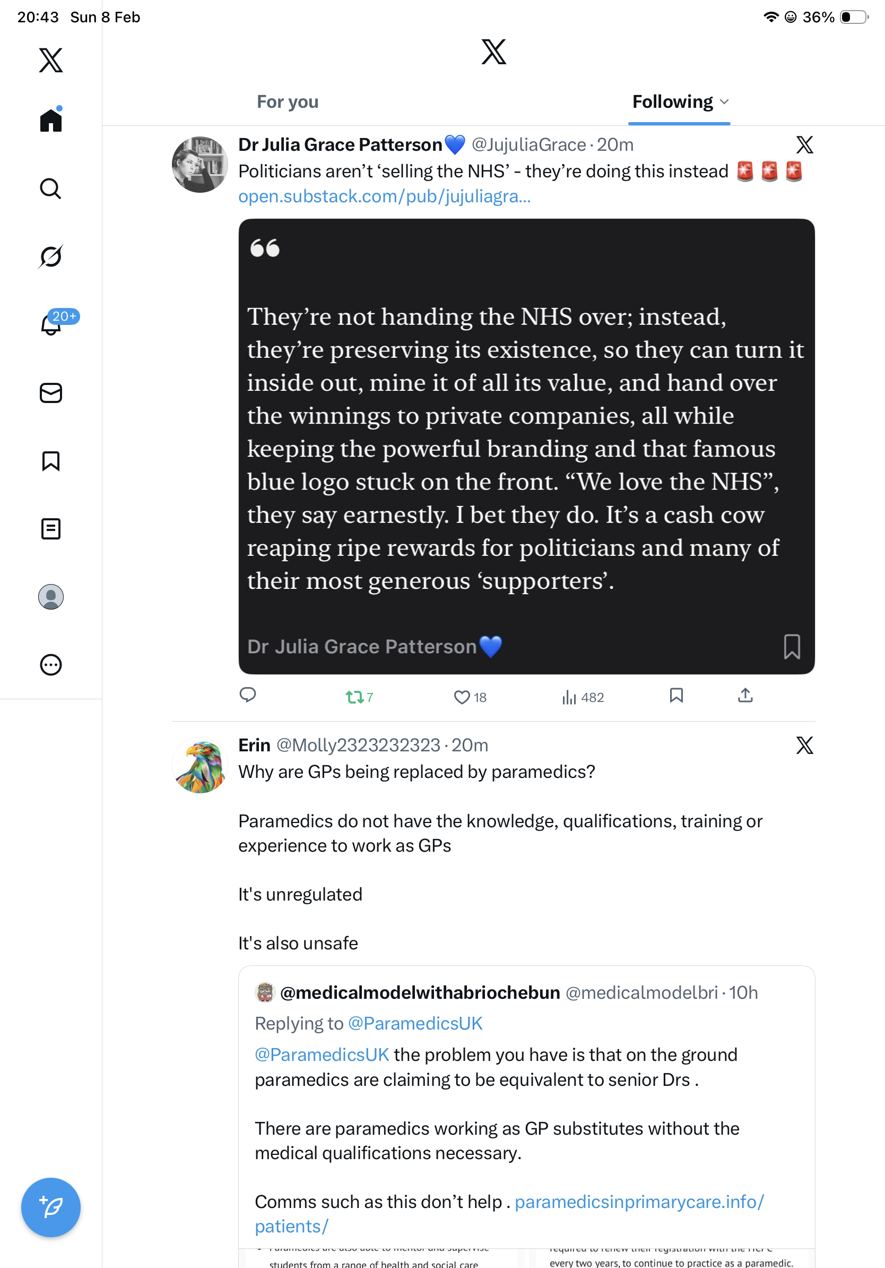The height and width of the screenshot is (1268, 885).
Task: Toggle repost on Julia Patterson's post
Action: pyautogui.click(x=355, y=697)
